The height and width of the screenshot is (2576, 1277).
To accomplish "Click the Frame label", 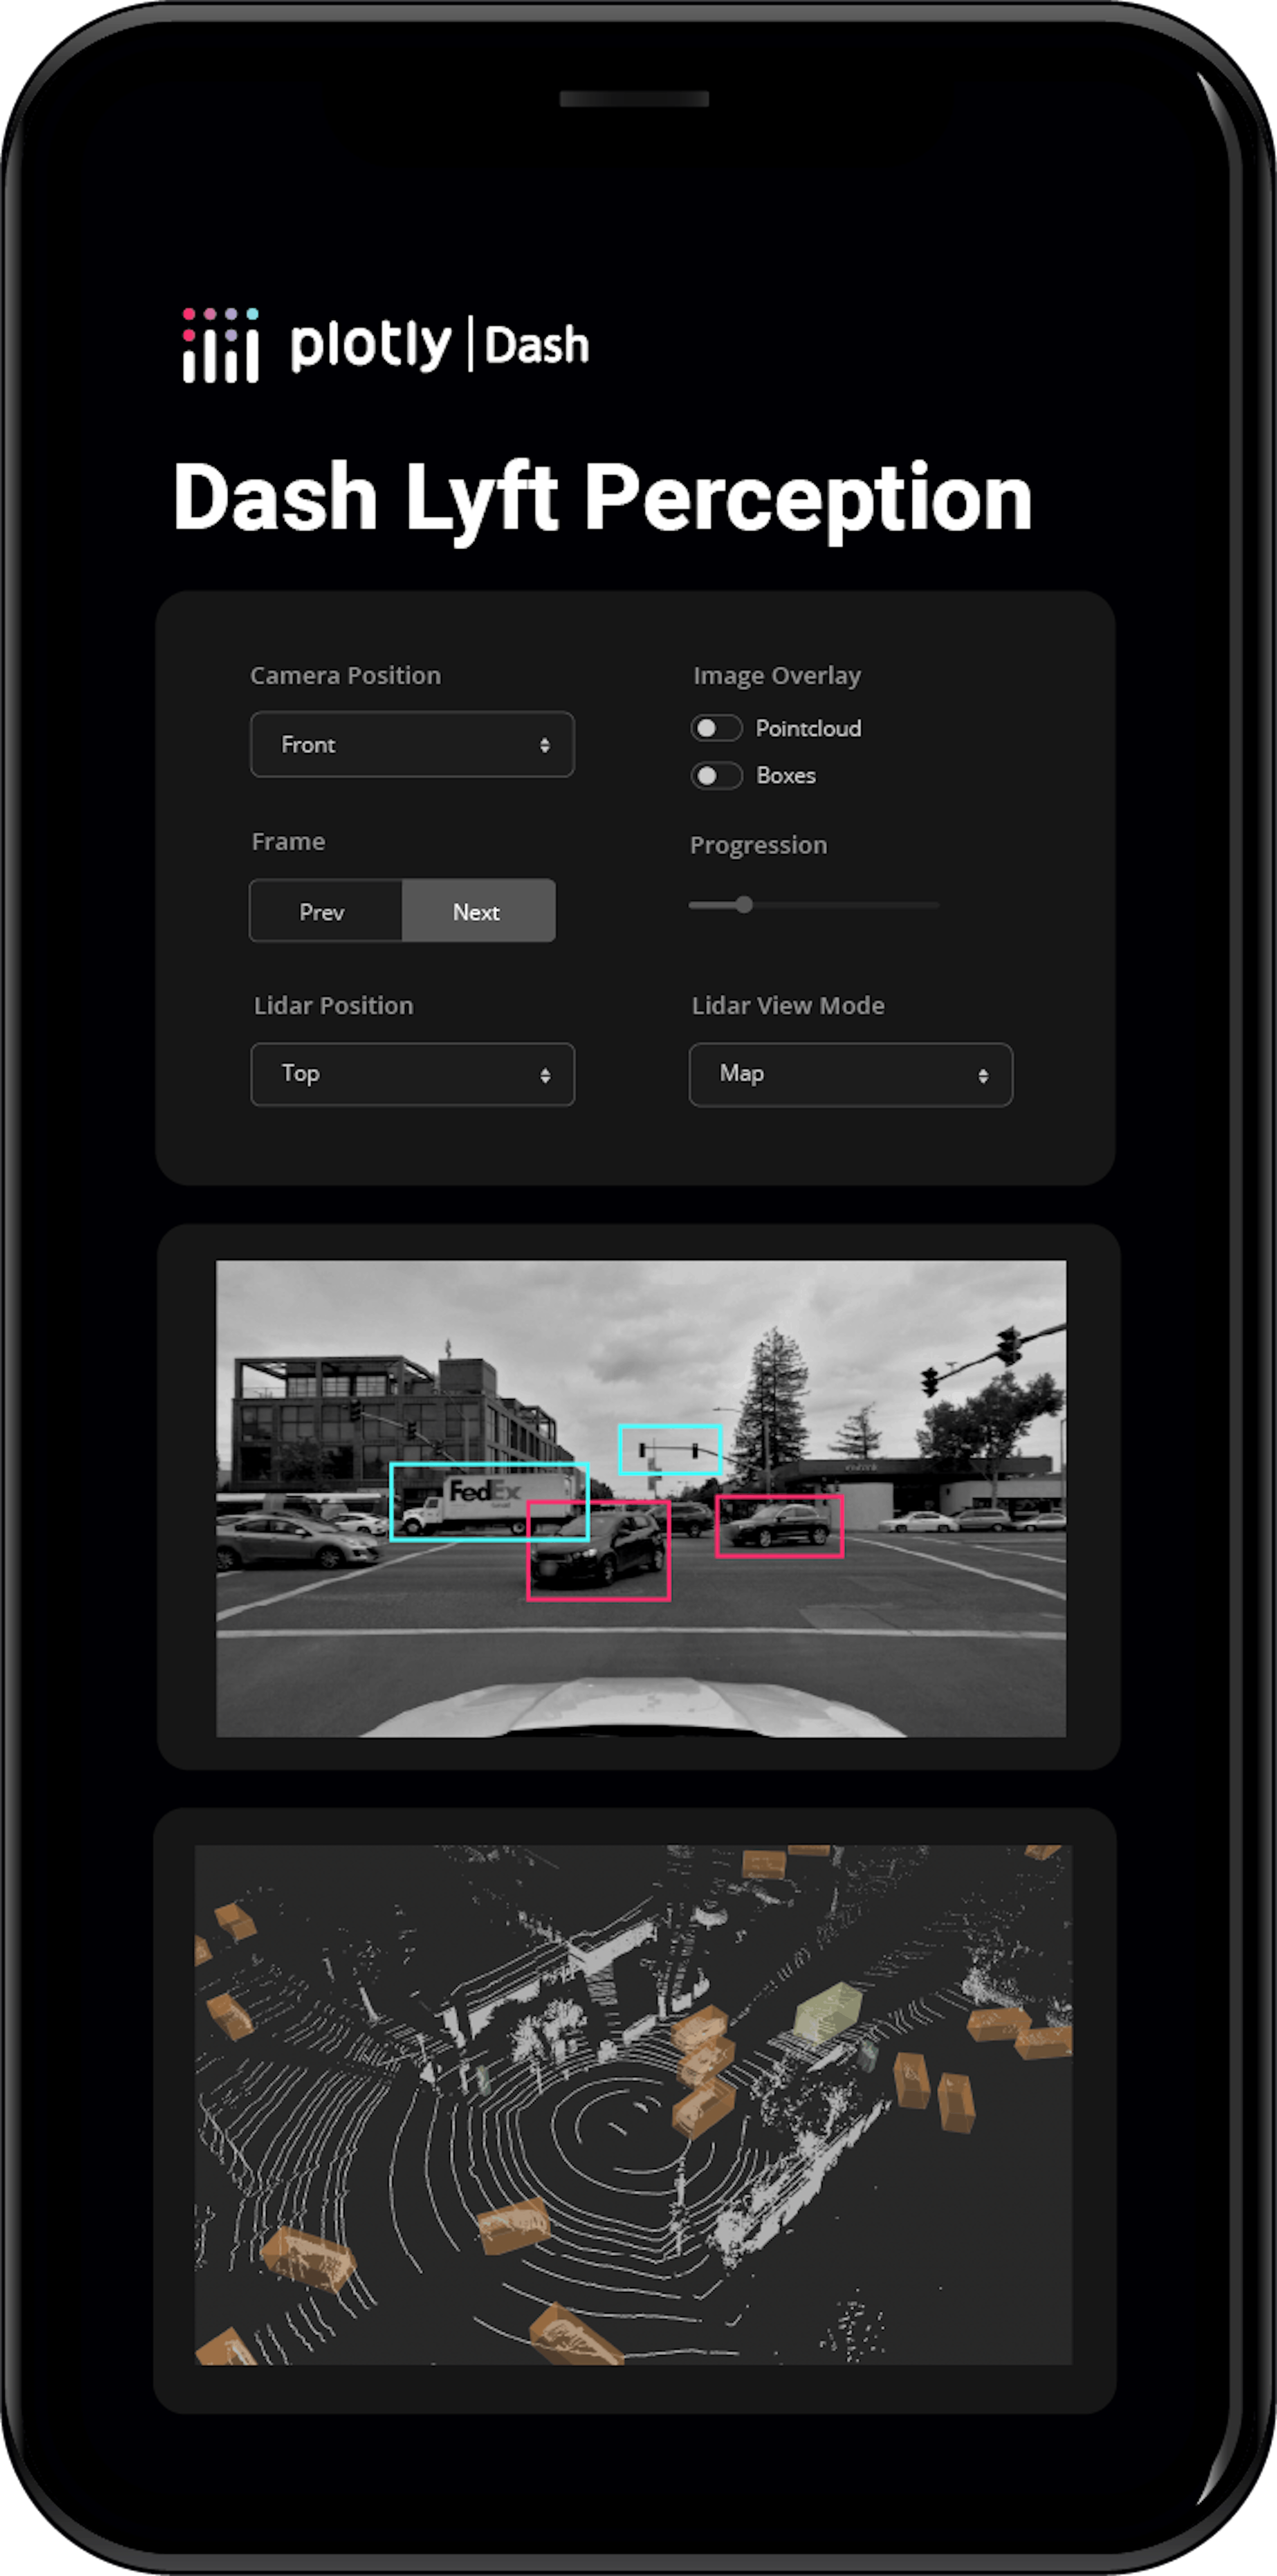I will click(x=288, y=842).
